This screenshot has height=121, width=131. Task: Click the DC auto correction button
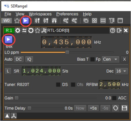point(19,59)
